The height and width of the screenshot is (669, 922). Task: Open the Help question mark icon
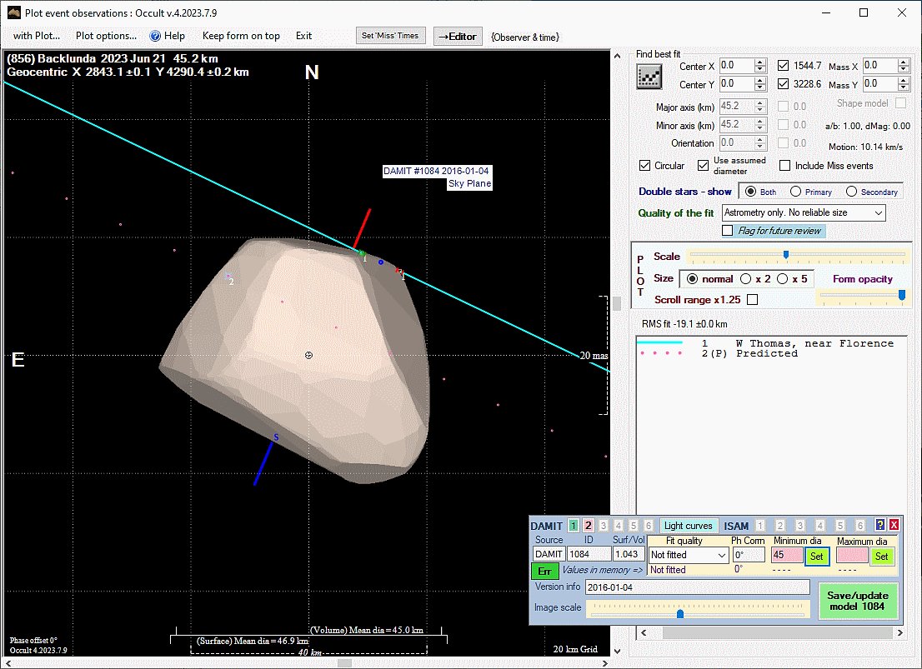click(x=154, y=36)
